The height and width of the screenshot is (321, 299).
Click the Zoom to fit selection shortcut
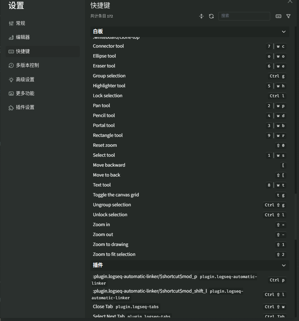[x=280, y=255]
